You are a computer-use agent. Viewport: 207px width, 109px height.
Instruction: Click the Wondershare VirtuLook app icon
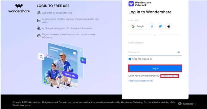point(131,4)
